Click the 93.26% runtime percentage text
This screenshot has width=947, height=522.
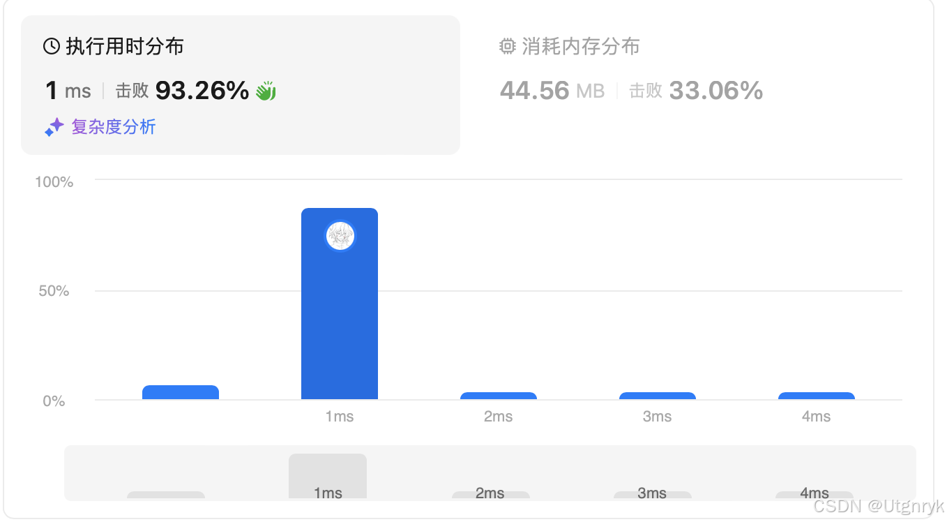tap(202, 91)
